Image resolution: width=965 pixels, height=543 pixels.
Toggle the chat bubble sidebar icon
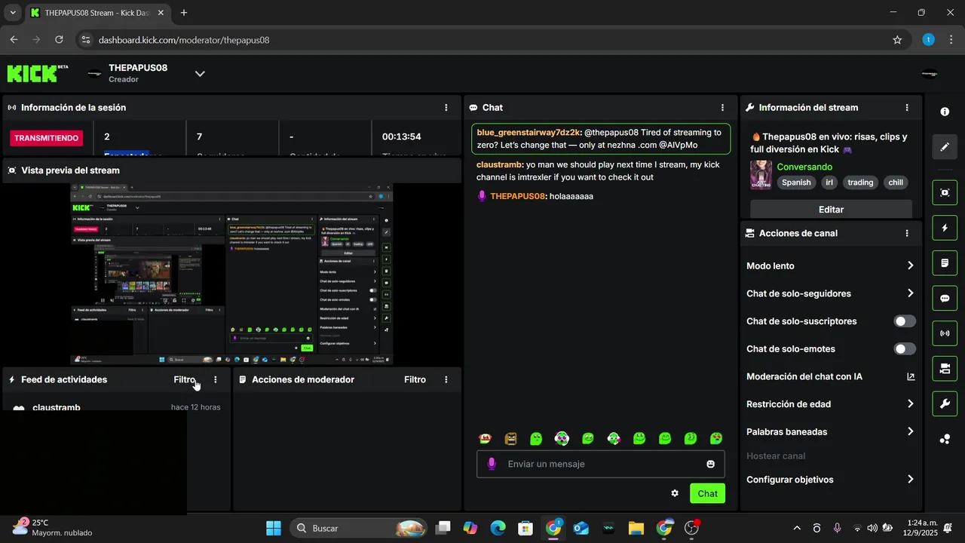[945, 298]
